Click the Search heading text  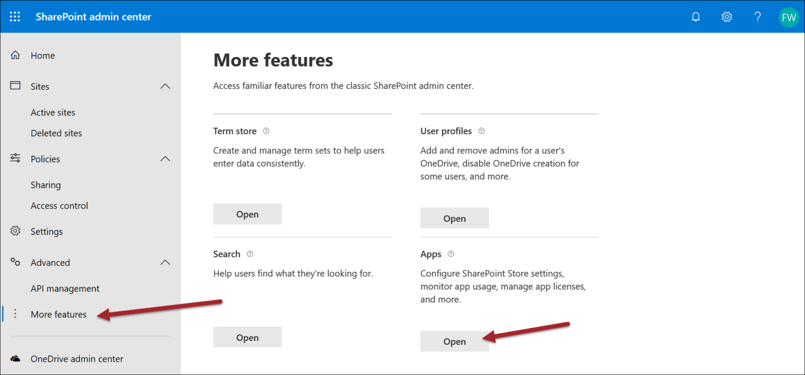point(227,254)
